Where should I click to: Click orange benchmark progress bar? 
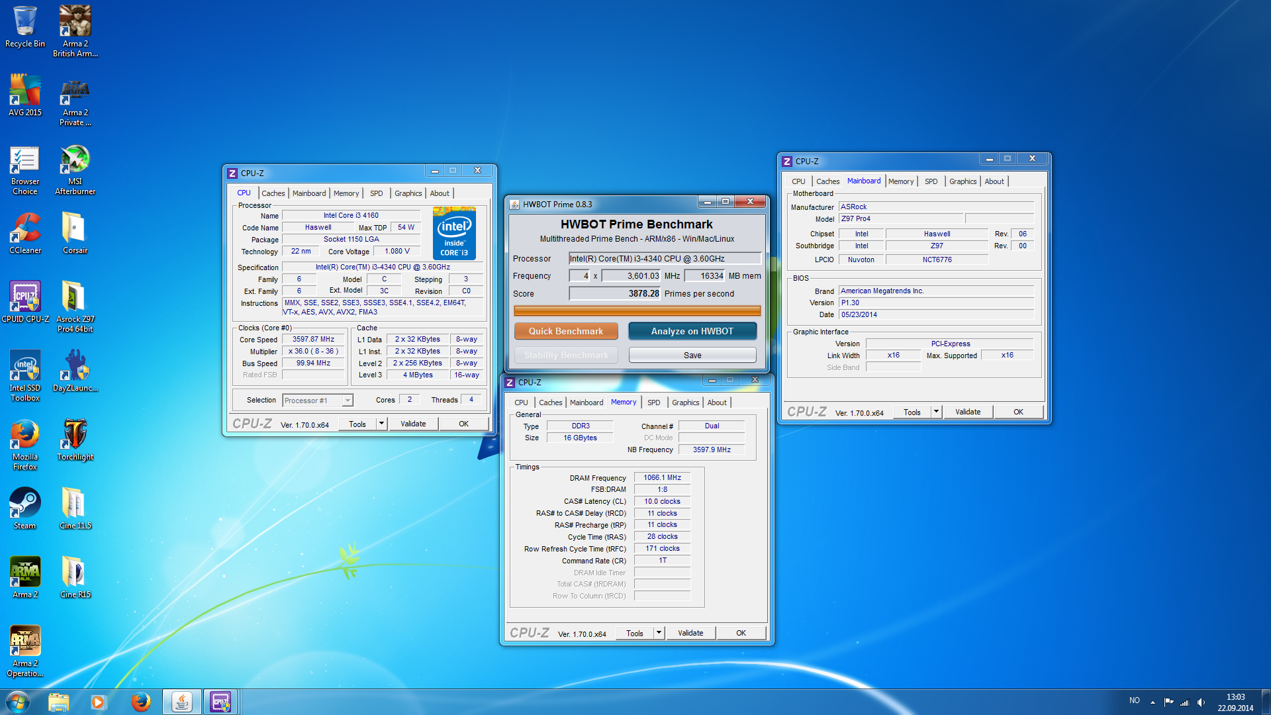tap(637, 310)
